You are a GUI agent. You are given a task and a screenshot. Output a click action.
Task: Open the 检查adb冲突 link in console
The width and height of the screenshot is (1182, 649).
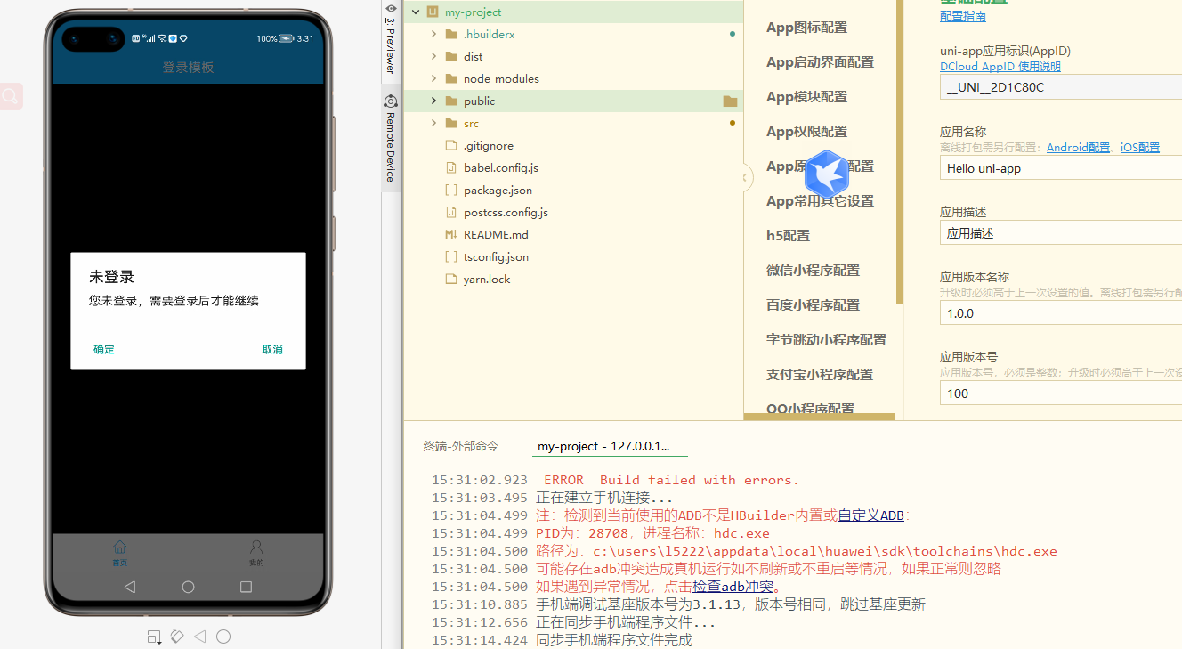(733, 587)
